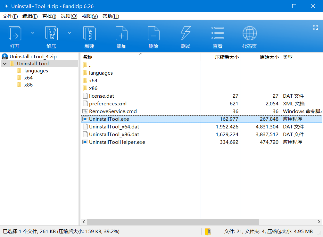Select RemoveService.cmd in file list
323x237 pixels.
pyautogui.click(x=113, y=111)
